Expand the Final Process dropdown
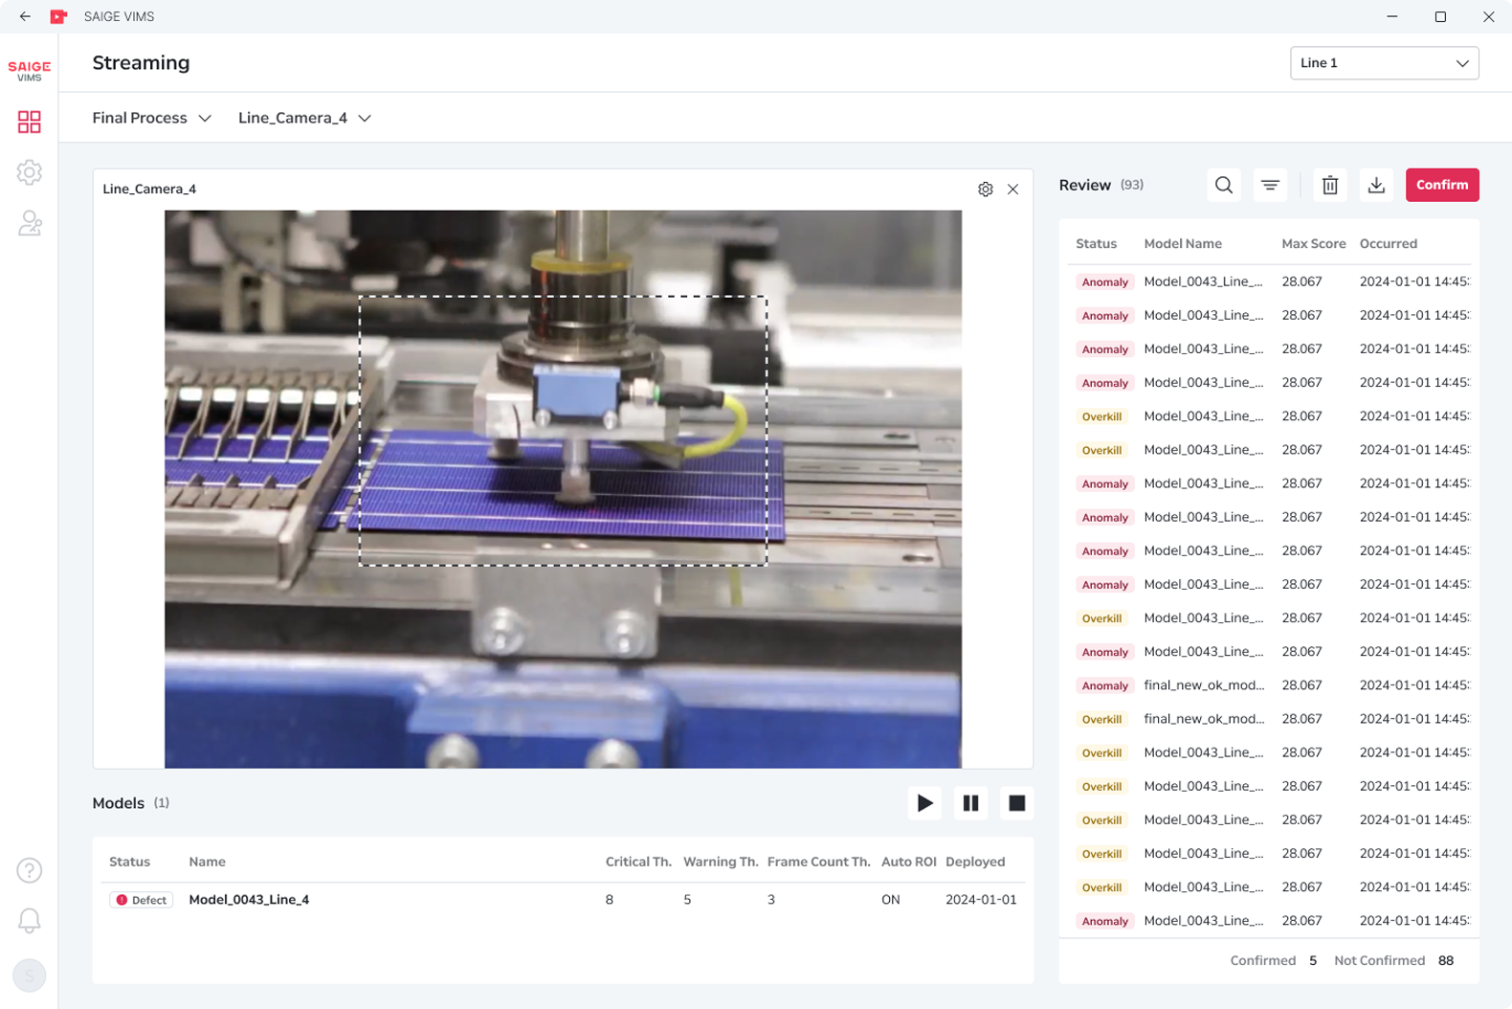Viewport: 1512px width, 1009px height. pyautogui.click(x=151, y=118)
